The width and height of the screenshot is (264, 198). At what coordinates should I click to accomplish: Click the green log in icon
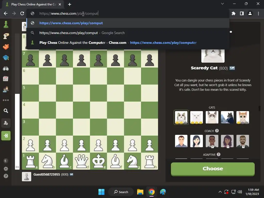[x=6, y=136]
